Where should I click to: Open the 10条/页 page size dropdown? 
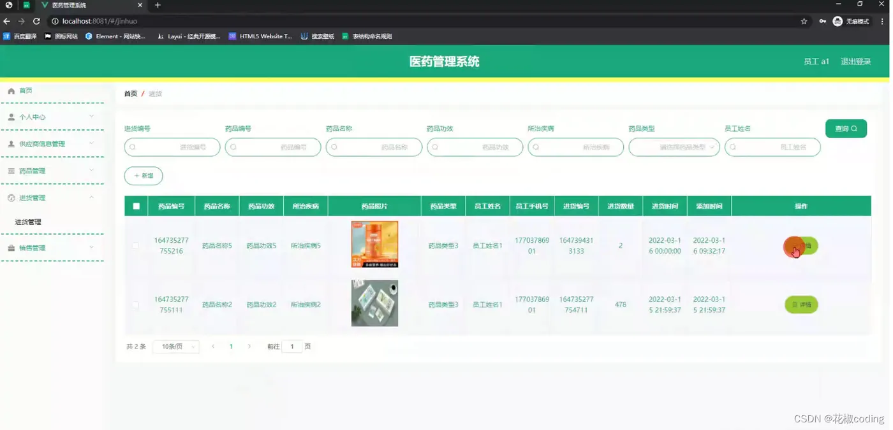[176, 347]
